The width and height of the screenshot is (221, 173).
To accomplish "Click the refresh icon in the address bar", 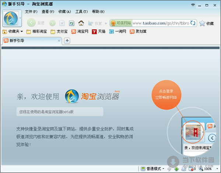I will (x=193, y=23).
